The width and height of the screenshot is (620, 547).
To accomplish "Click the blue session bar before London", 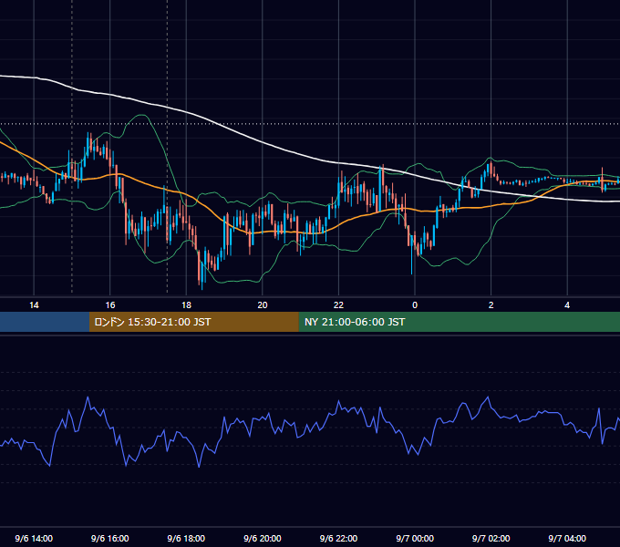I will [x=45, y=322].
